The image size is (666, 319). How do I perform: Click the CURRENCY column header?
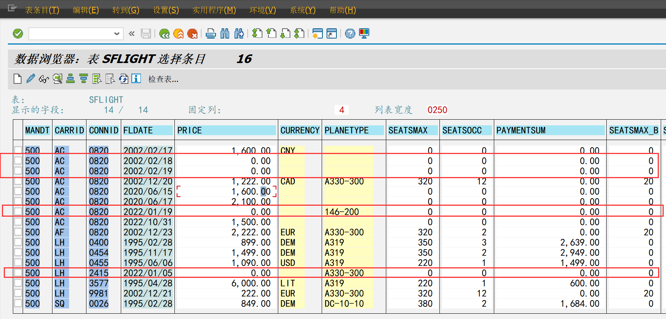tap(300, 130)
